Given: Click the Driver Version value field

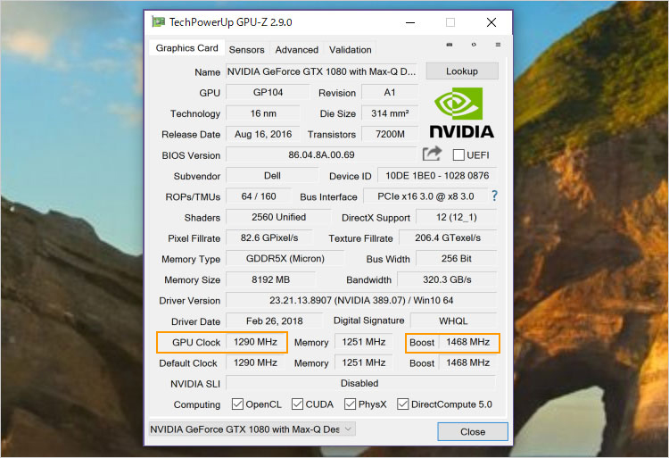Looking at the screenshot, I should click(x=361, y=300).
